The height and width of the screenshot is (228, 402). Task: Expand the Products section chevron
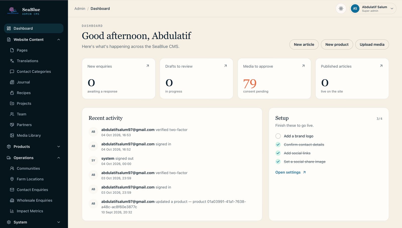coord(59,147)
